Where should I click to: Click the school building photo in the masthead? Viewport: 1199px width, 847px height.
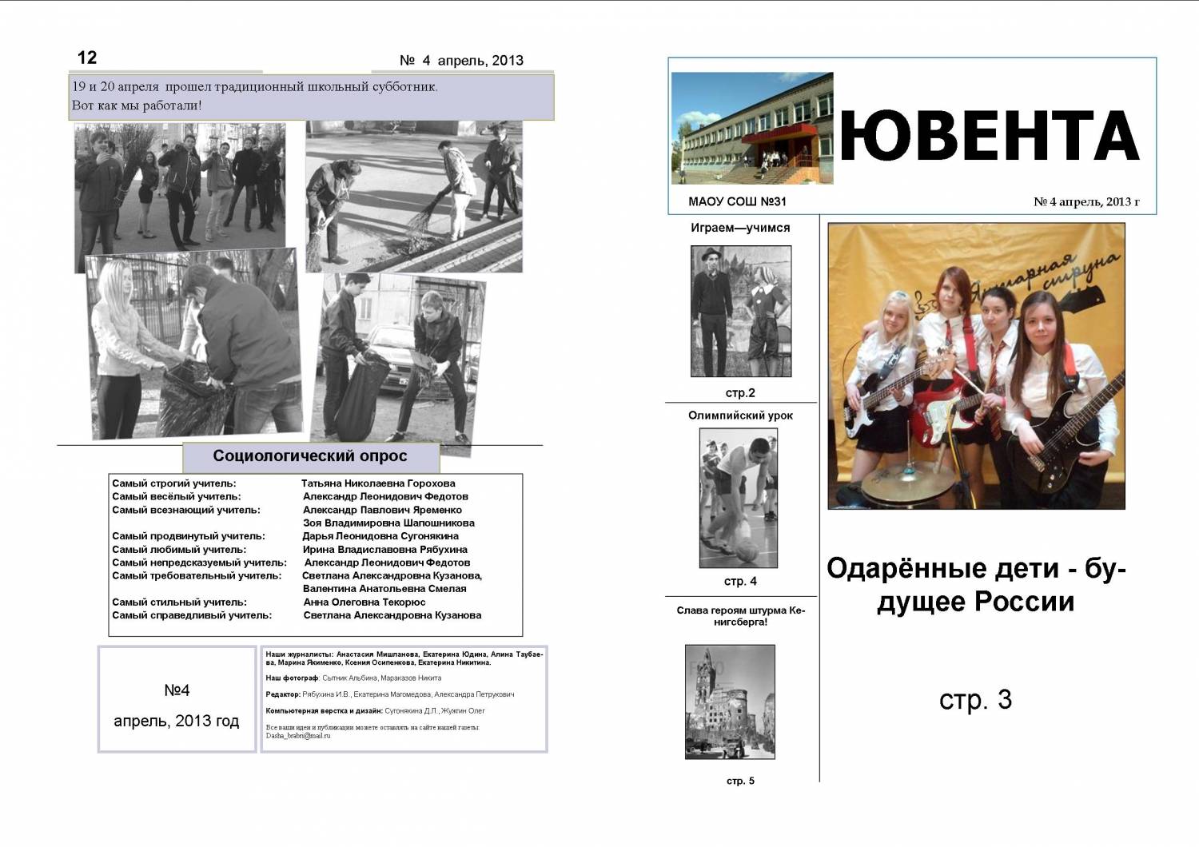tap(752, 129)
